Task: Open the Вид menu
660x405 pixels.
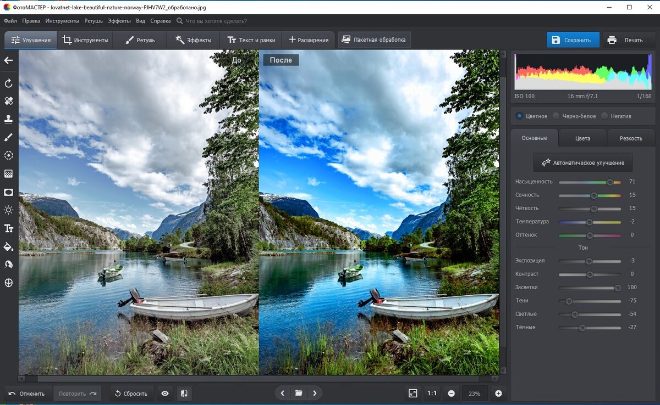Action: point(140,21)
